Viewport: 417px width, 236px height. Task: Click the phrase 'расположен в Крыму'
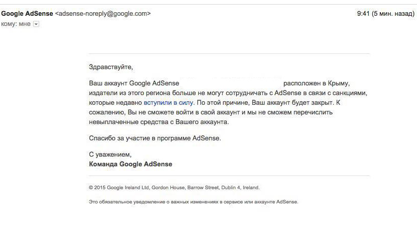pyautogui.click(x=316, y=83)
